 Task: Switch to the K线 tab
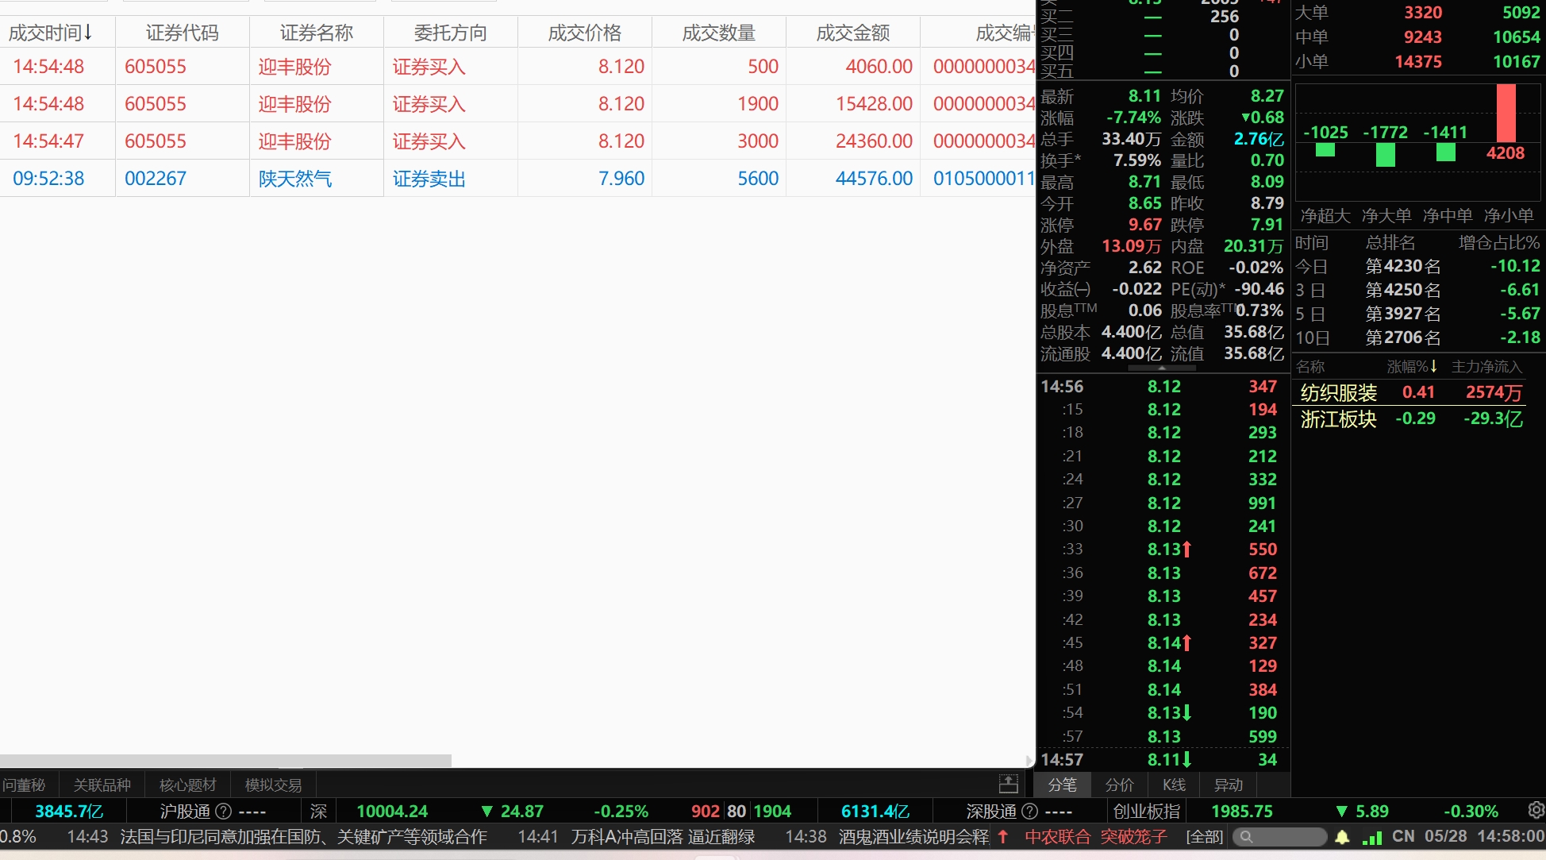pos(1174,785)
